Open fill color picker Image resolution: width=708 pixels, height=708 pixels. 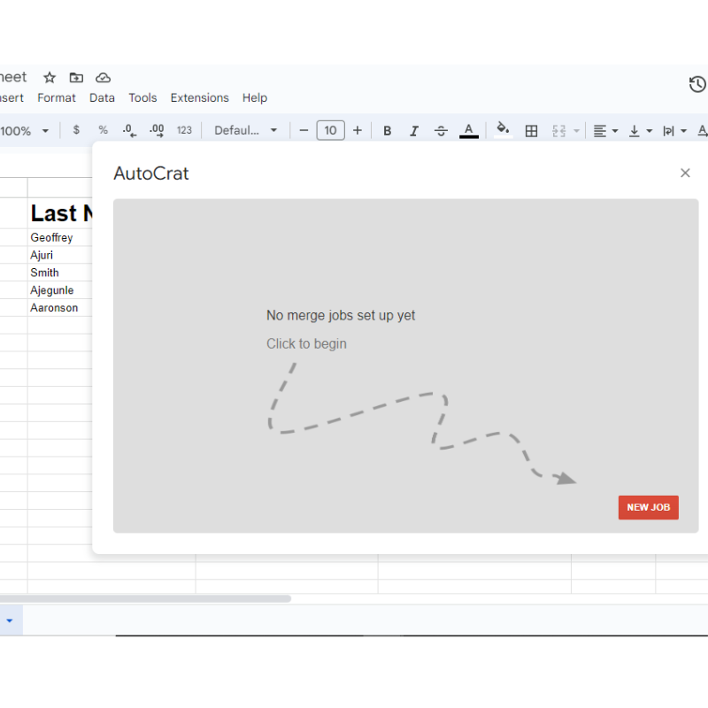[503, 130]
